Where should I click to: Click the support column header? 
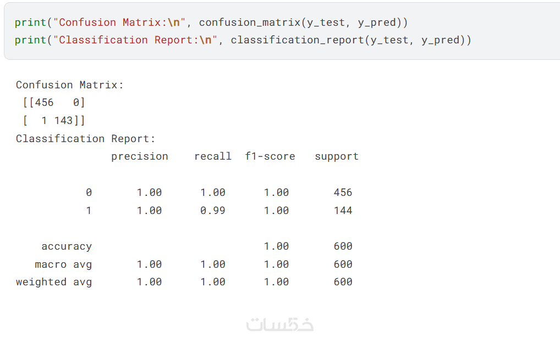[337, 156]
